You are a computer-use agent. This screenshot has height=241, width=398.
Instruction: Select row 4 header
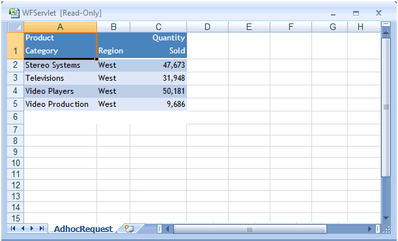coord(16,91)
